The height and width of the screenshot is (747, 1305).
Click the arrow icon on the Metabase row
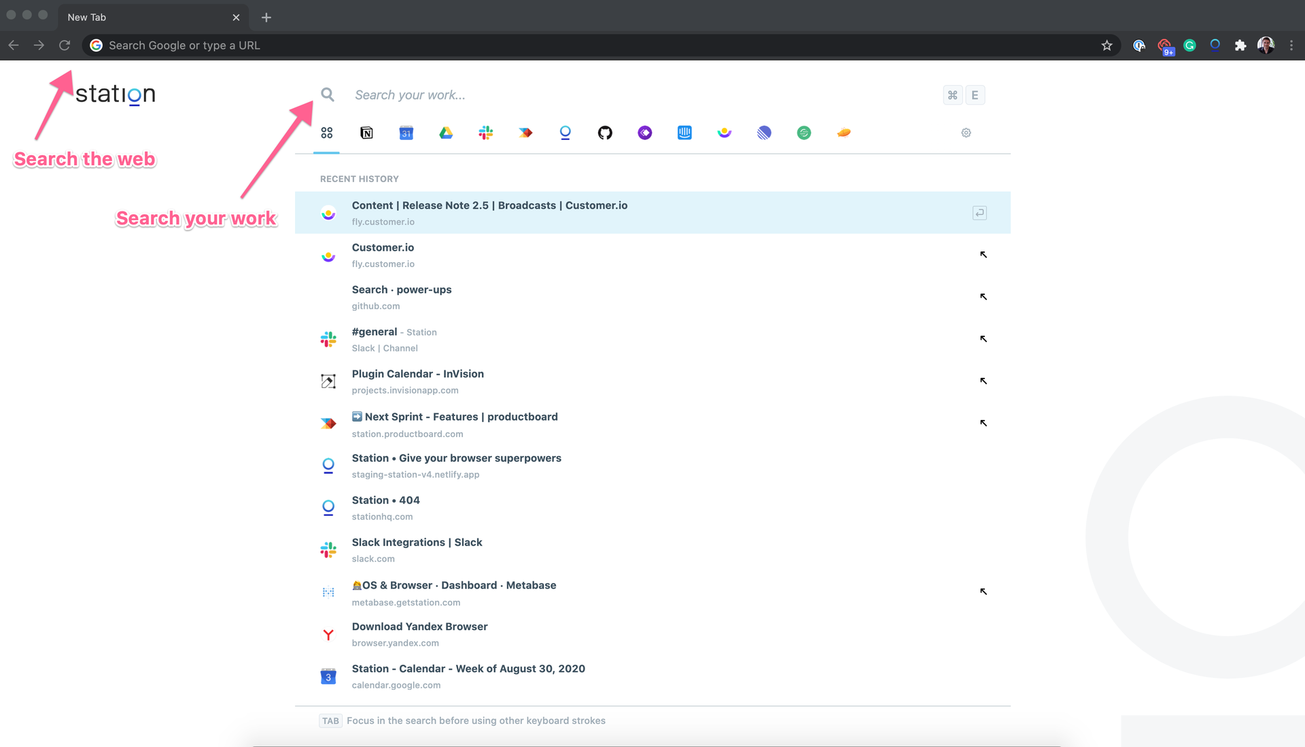[983, 591]
